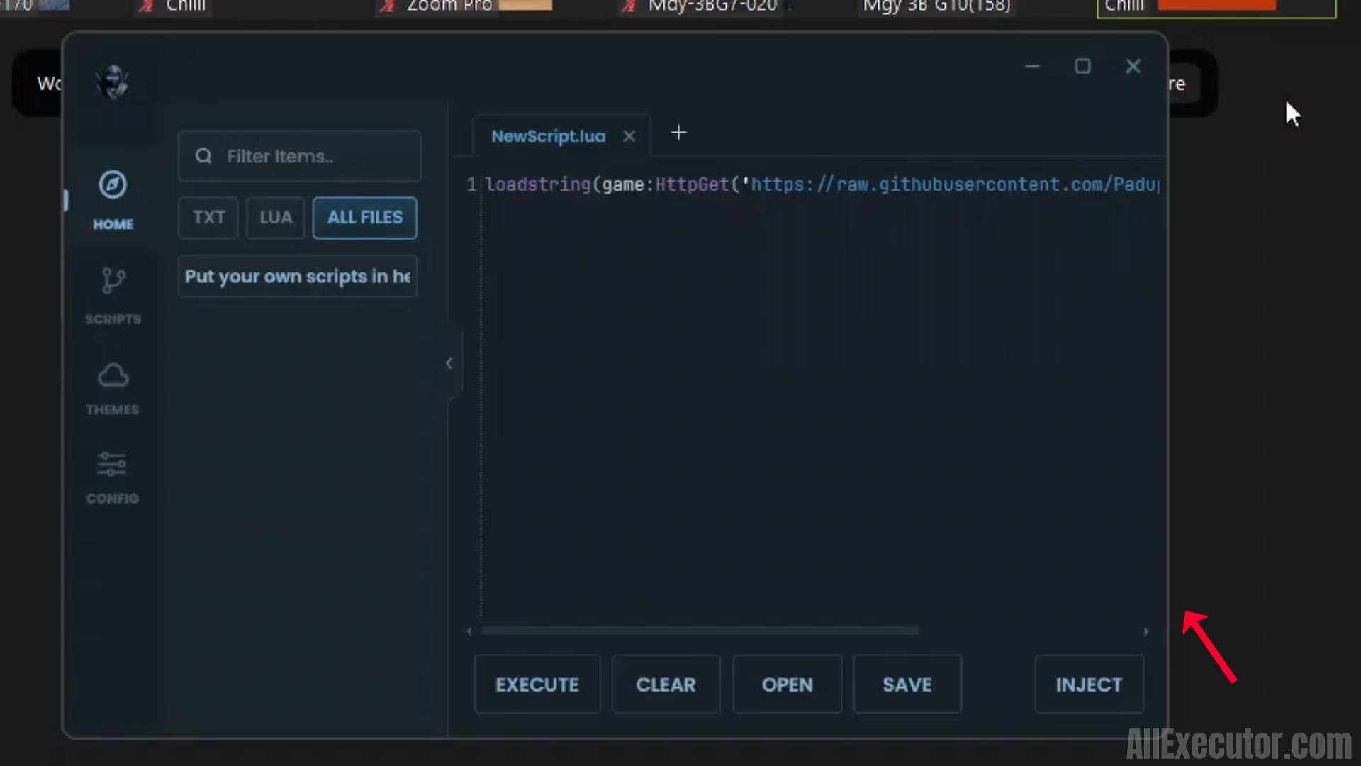Click the Filter Items input field
The height and width of the screenshot is (766, 1361).
pyautogui.click(x=299, y=156)
